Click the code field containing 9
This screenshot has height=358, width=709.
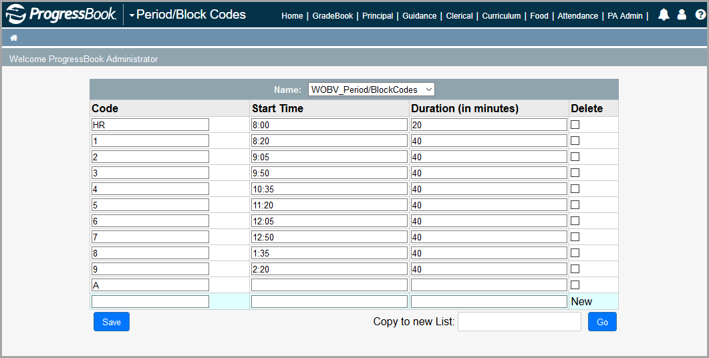tap(150, 269)
